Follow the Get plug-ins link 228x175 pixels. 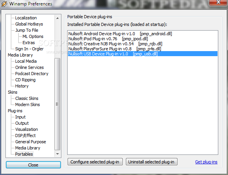pyautogui.click(x=206, y=162)
